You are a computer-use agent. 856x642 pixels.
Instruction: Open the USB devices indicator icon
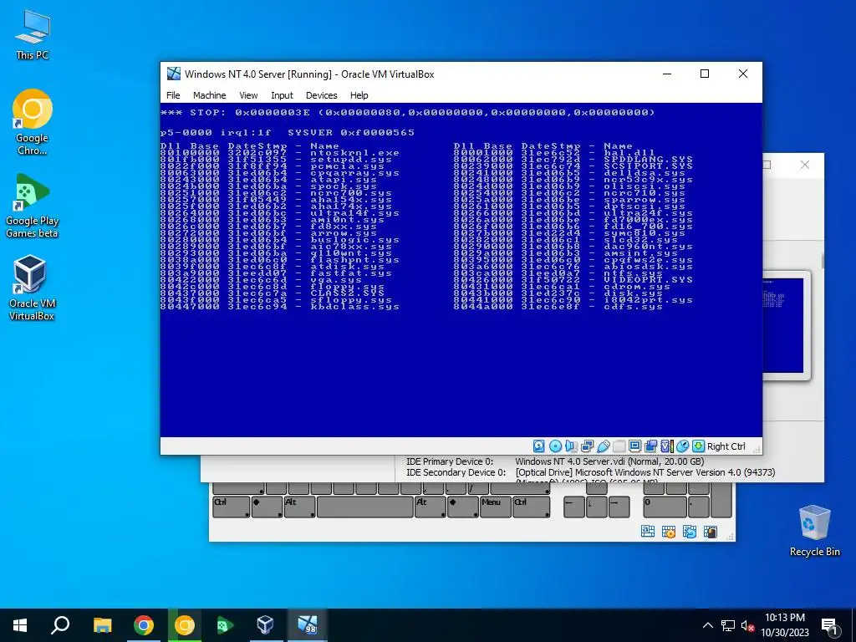603,446
